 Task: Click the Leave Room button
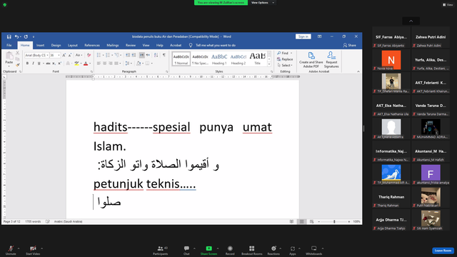click(443, 251)
